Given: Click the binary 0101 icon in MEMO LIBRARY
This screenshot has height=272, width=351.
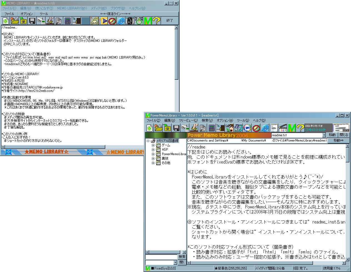Looking at the screenshot, I should [x=130, y=21].
